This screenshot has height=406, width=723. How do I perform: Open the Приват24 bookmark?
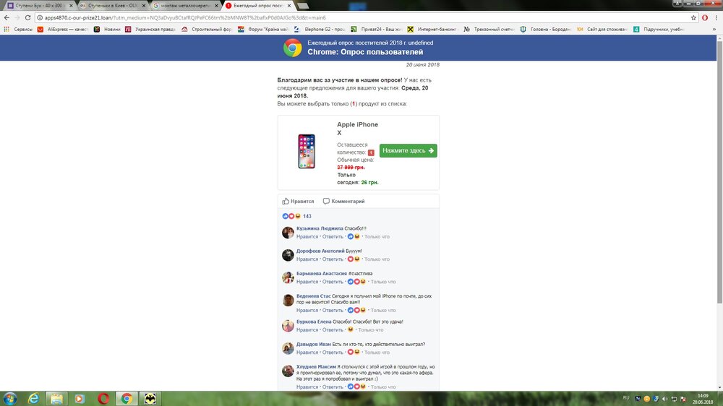tap(376, 29)
